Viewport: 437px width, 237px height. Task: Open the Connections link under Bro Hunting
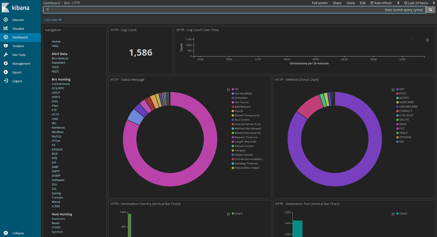pos(61,84)
